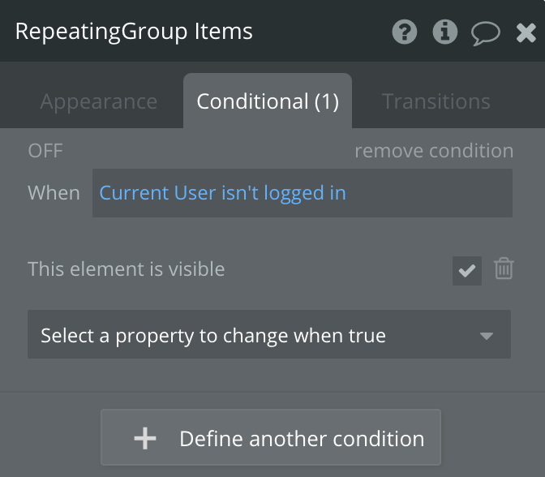Screen dimensions: 545x477
Task: Click the This element is visible label
Action: (x=127, y=269)
